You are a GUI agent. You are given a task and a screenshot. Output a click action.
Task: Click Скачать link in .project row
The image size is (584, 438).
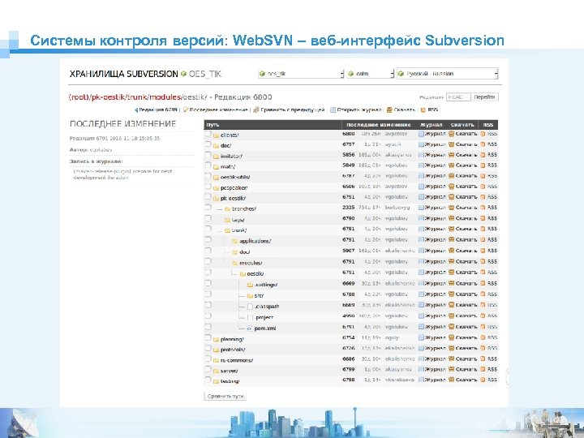(466, 316)
